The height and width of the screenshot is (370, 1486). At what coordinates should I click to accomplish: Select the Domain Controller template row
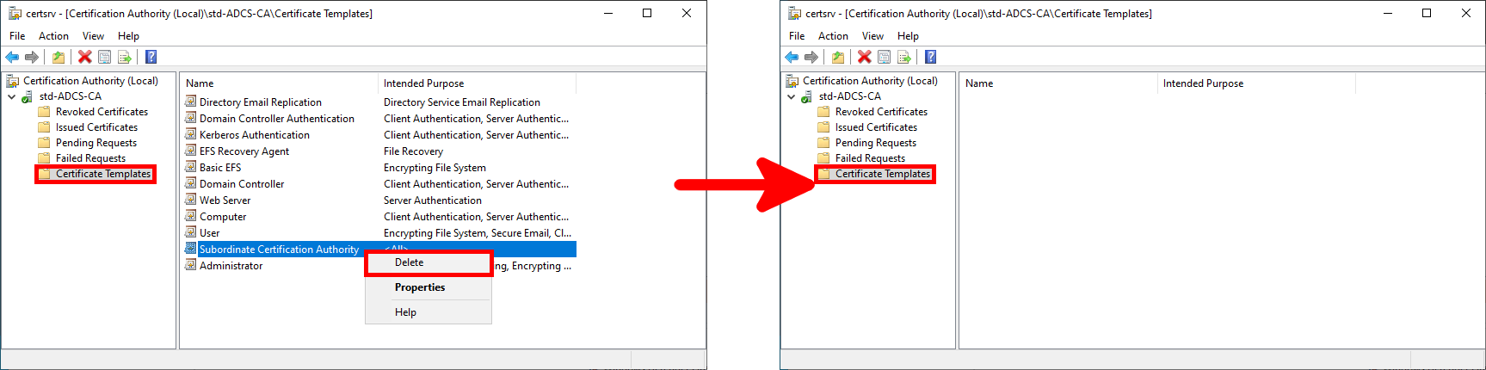click(x=379, y=184)
